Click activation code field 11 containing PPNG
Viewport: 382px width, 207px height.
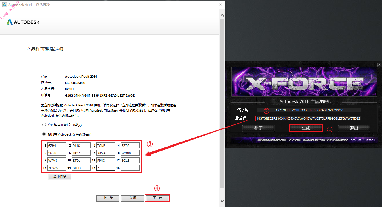point(106,160)
